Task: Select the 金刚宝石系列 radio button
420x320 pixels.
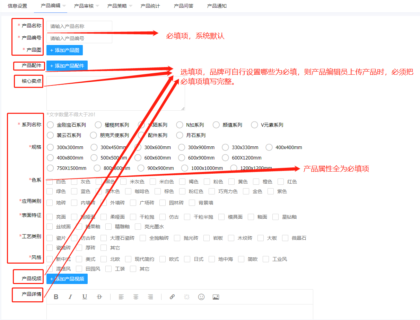Action: pyautogui.click(x=50, y=125)
